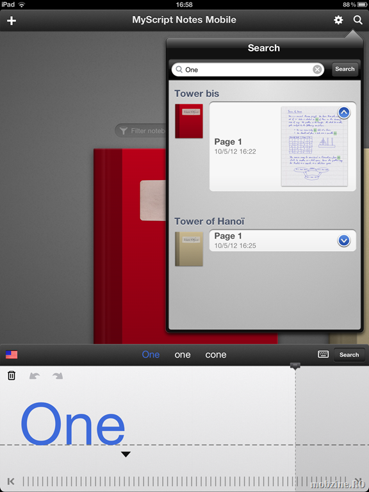The width and height of the screenshot is (369, 492).
Task: Choose the lowercase 'one' suggestion
Action: tap(183, 354)
